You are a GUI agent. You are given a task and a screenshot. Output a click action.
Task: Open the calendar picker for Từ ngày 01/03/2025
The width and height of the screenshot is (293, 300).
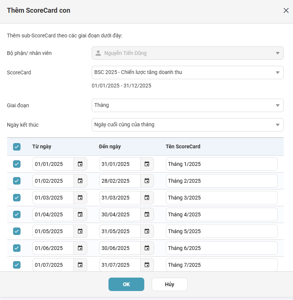(81, 197)
